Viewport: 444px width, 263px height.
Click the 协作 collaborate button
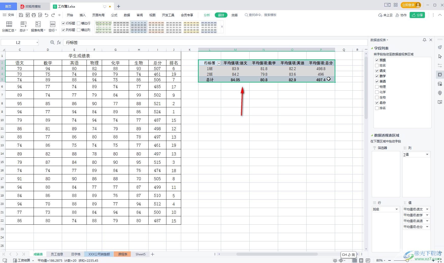pos(401,15)
